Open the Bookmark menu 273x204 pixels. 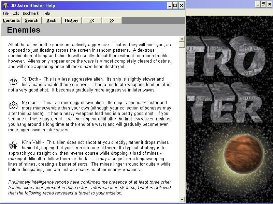pyautogui.click(x=31, y=13)
